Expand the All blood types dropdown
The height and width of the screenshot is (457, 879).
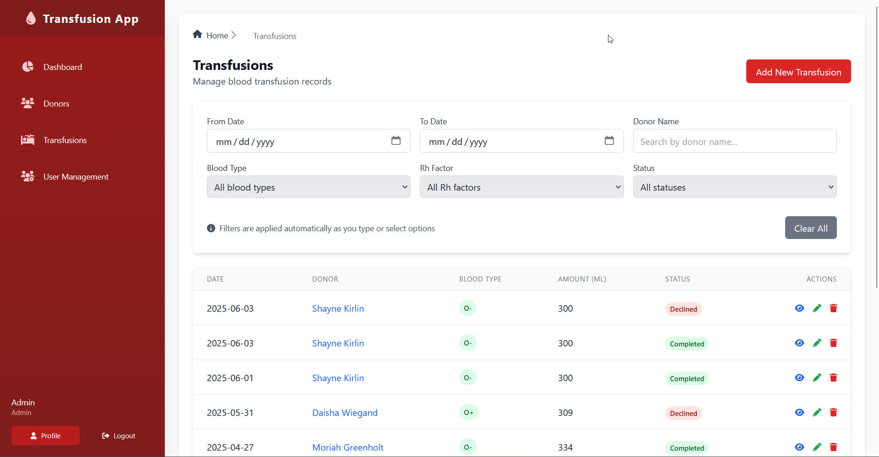coord(309,187)
